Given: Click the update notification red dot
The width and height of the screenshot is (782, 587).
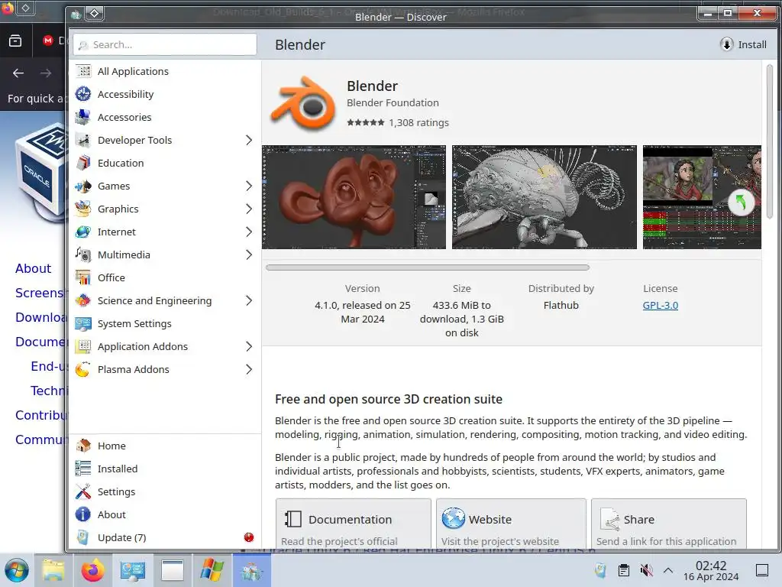Looking at the screenshot, I should point(249,537).
